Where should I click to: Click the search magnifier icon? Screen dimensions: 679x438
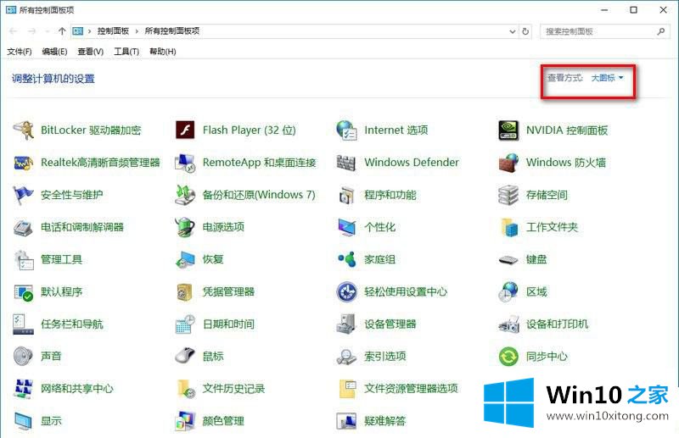pyautogui.click(x=661, y=31)
